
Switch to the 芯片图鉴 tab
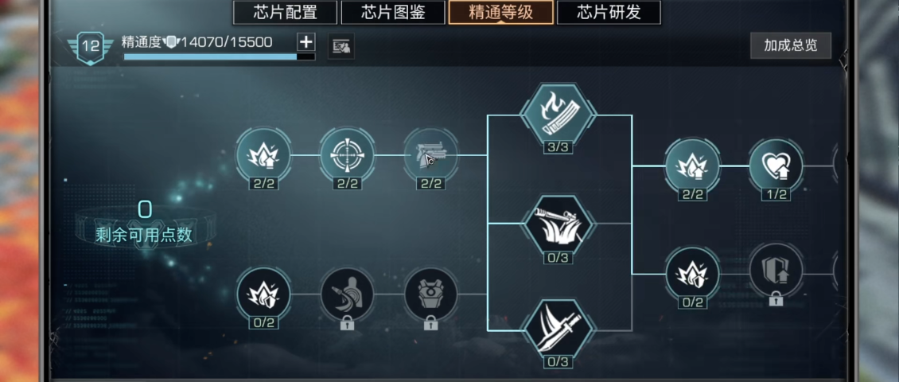click(393, 13)
